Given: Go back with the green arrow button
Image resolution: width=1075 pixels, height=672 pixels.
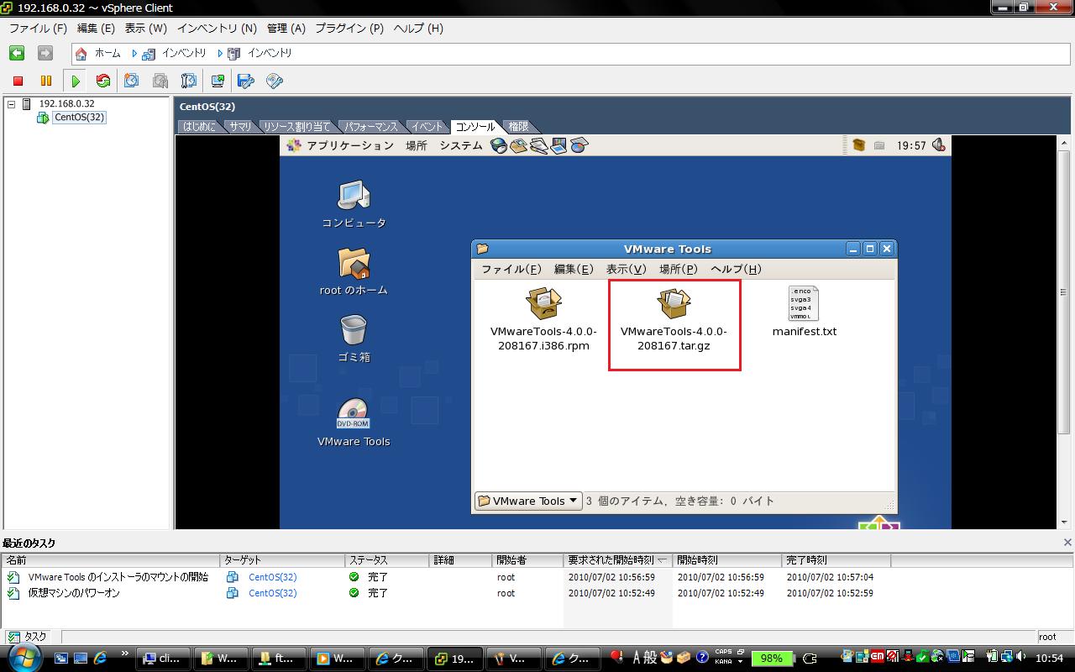Looking at the screenshot, I should pos(17,53).
